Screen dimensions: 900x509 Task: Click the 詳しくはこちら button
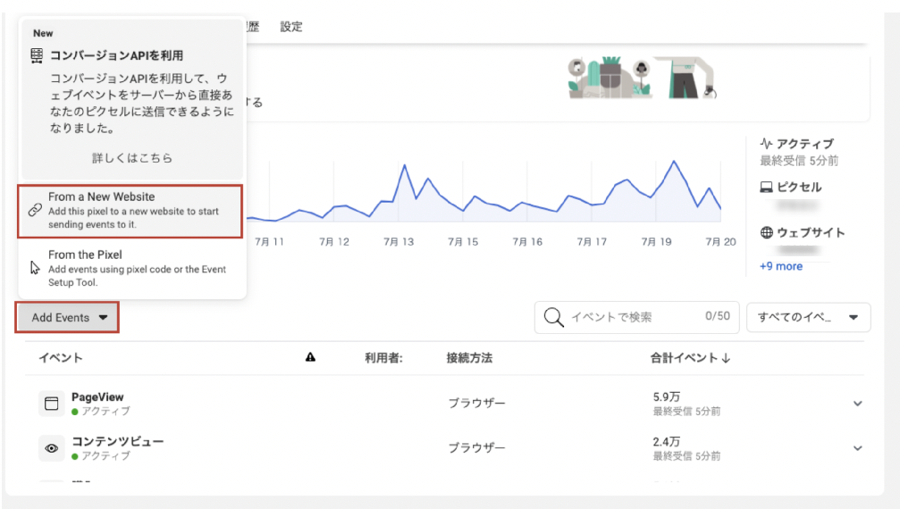[132, 158]
